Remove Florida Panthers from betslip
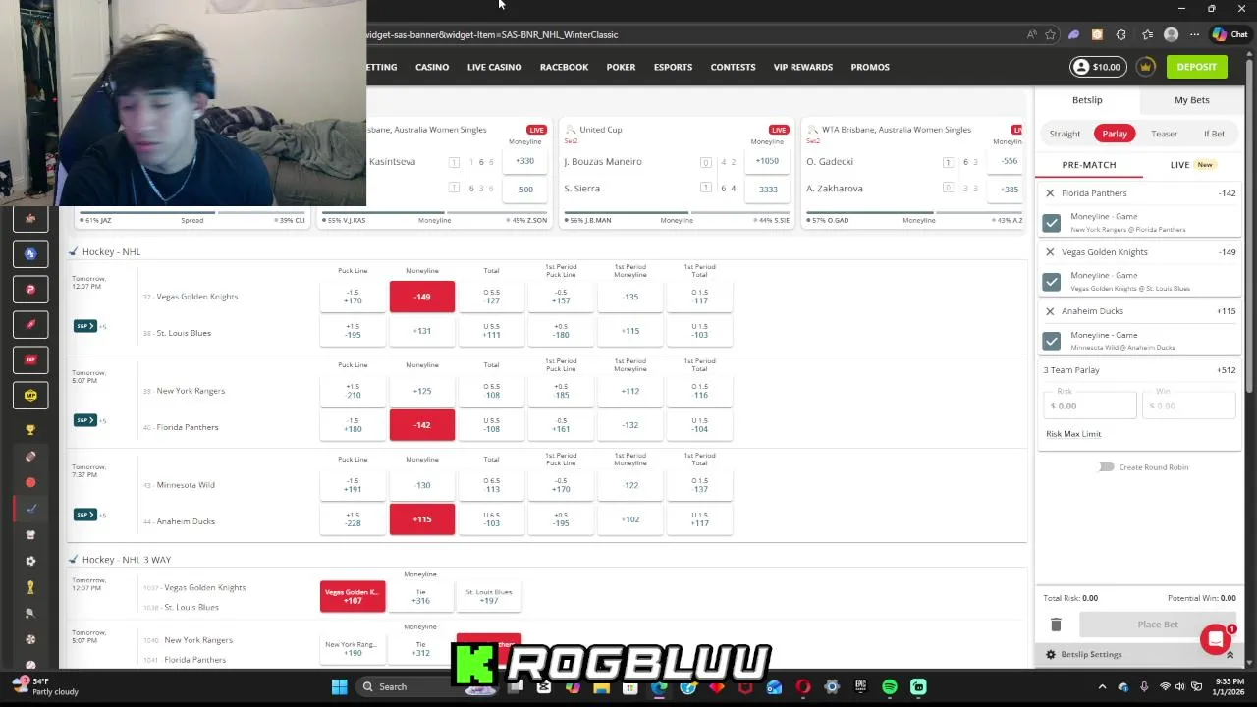 pos(1050,193)
